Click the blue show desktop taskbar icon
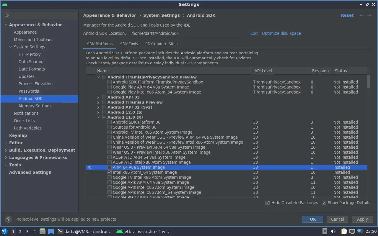The image size is (378, 236). tap(51, 231)
